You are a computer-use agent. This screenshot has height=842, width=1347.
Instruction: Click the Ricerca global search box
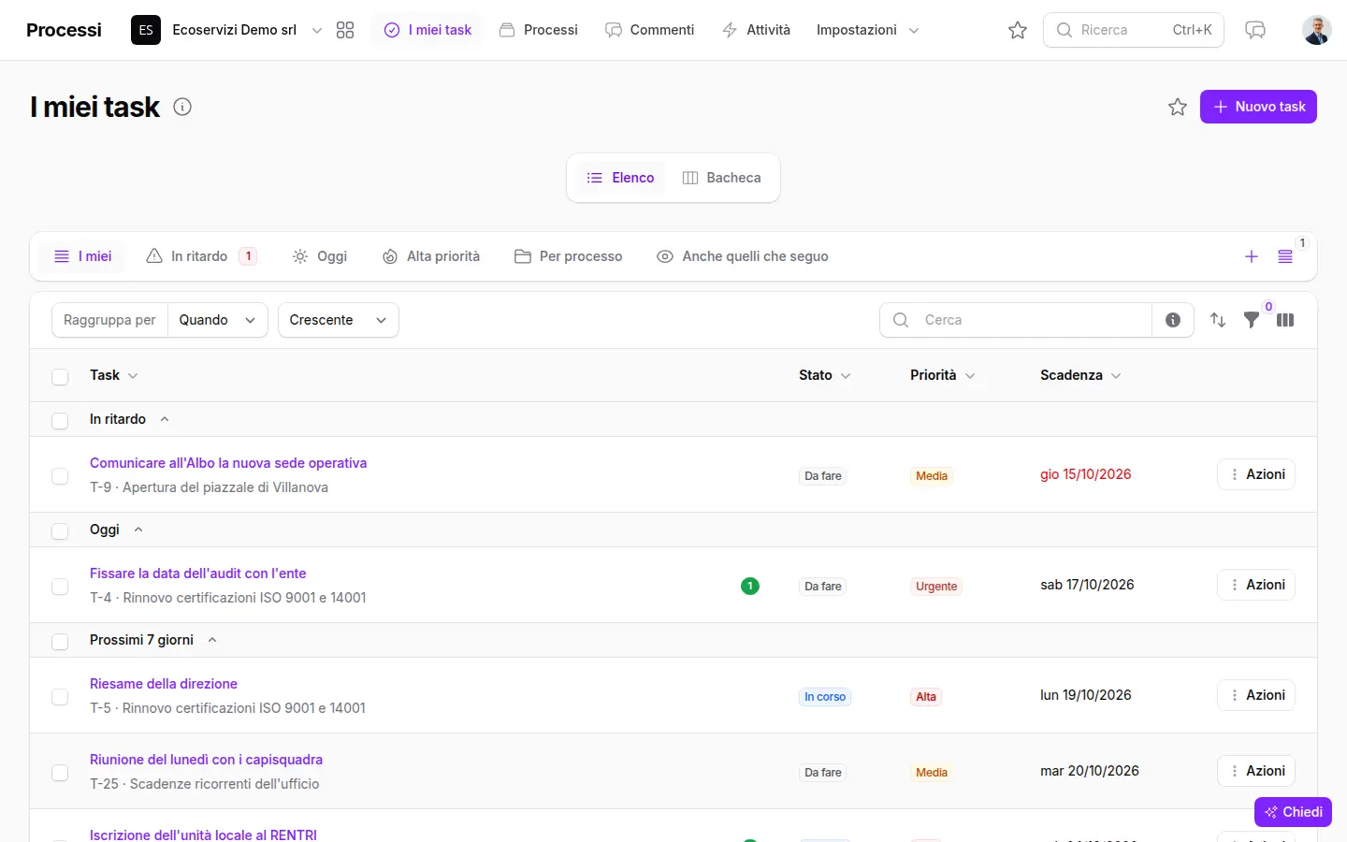click(1134, 30)
